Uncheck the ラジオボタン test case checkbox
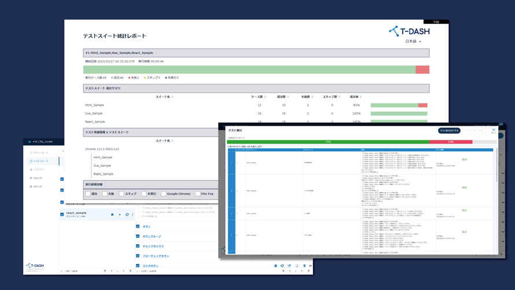The height and width of the screenshot is (290, 515). [x=138, y=265]
